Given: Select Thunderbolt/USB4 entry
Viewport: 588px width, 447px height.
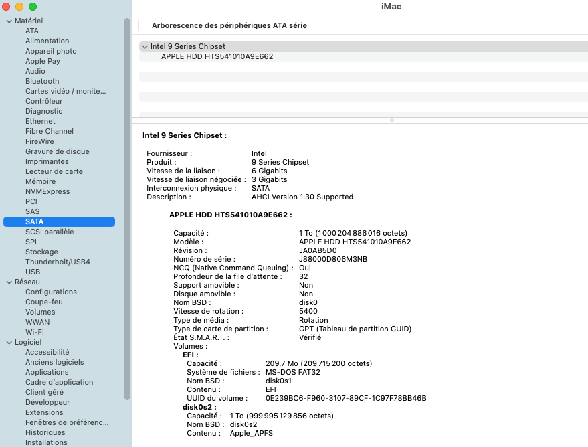Looking at the screenshot, I should (58, 262).
